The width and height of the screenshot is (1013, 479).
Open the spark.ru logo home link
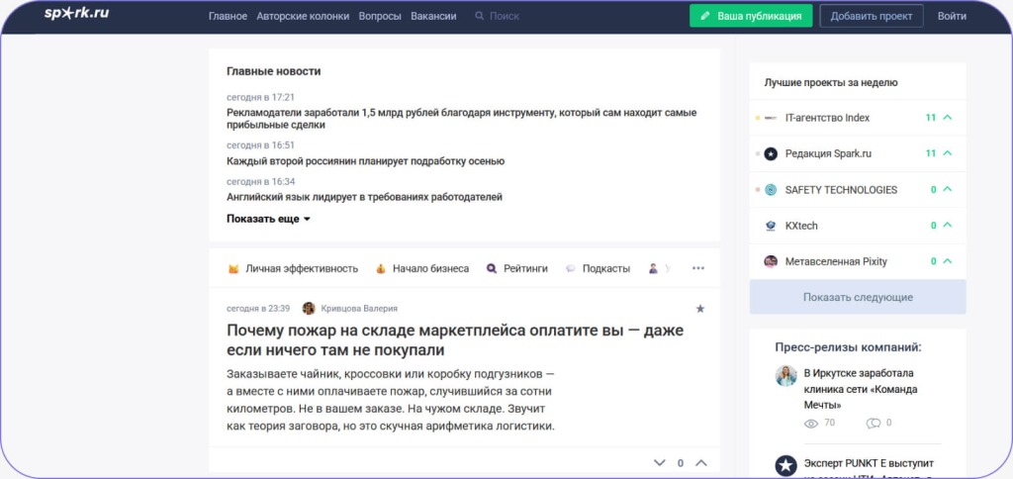[x=76, y=13]
